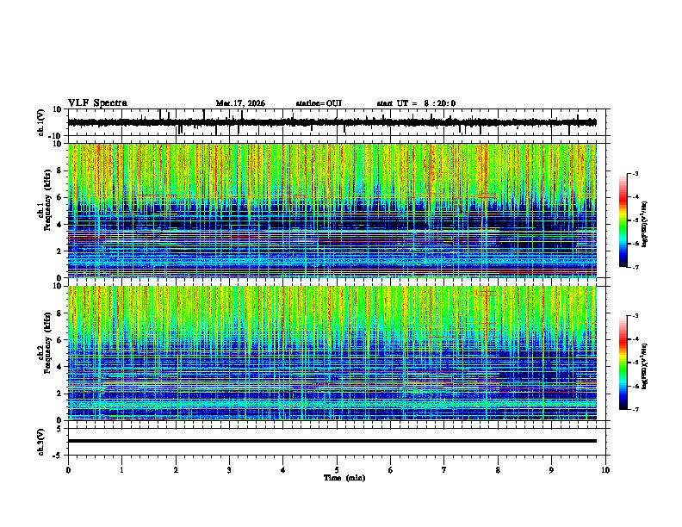The image size is (682, 527).
Task: Select the "start UT = 8 : 20: 0" text
Action: click(416, 103)
